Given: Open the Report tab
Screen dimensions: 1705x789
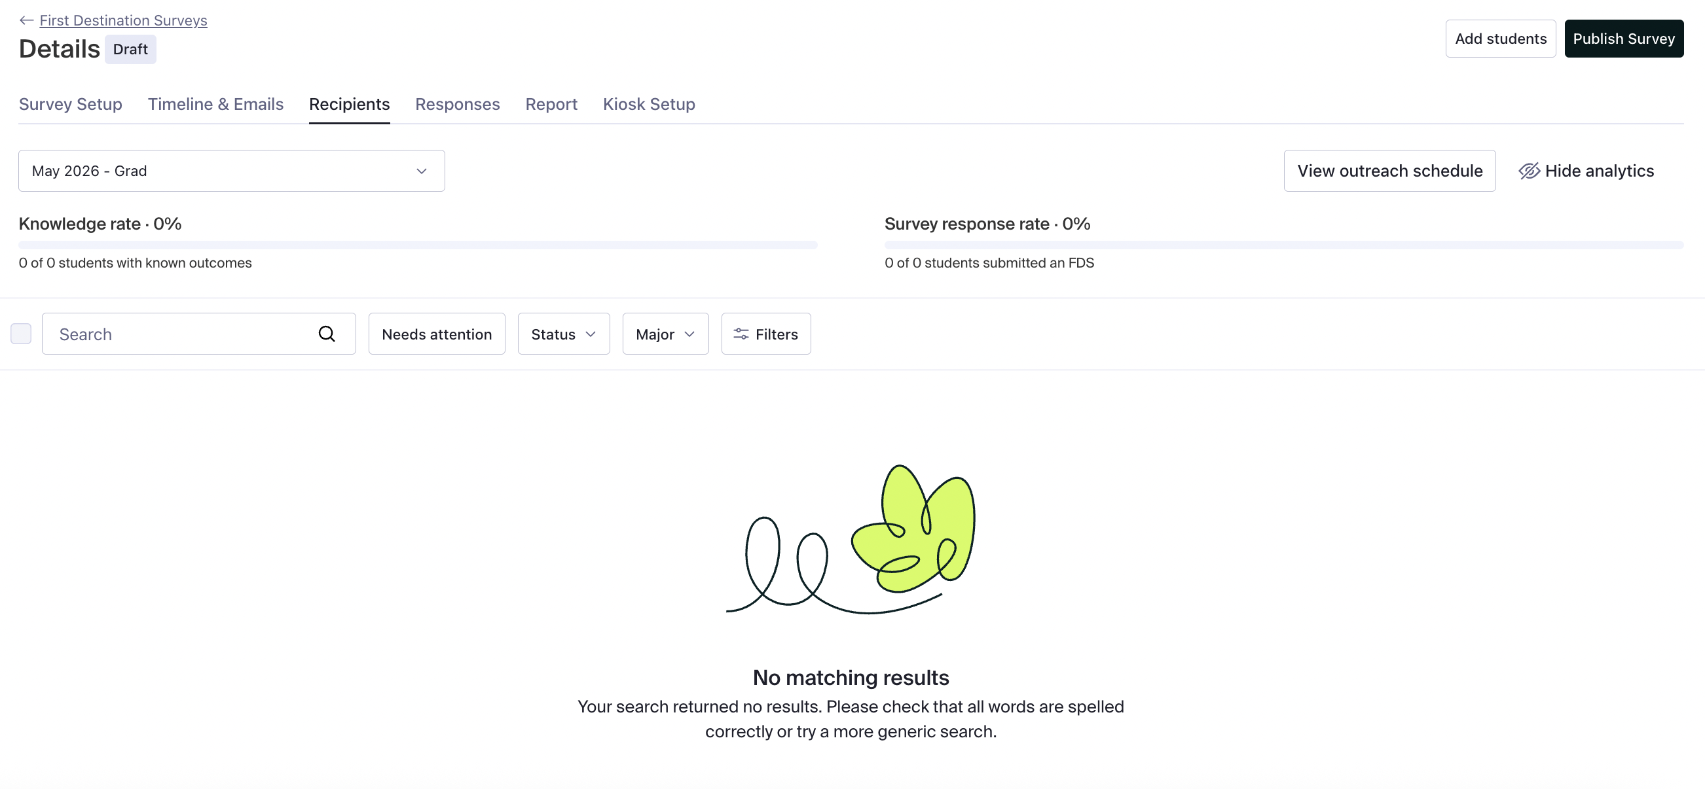Looking at the screenshot, I should [x=551, y=104].
